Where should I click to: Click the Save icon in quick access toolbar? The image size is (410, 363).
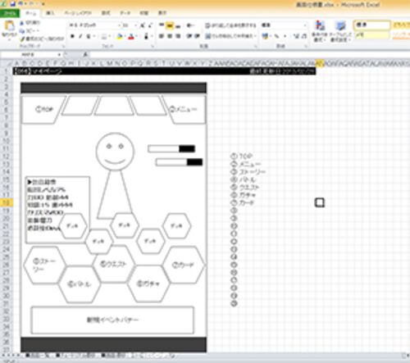(x=12, y=4)
